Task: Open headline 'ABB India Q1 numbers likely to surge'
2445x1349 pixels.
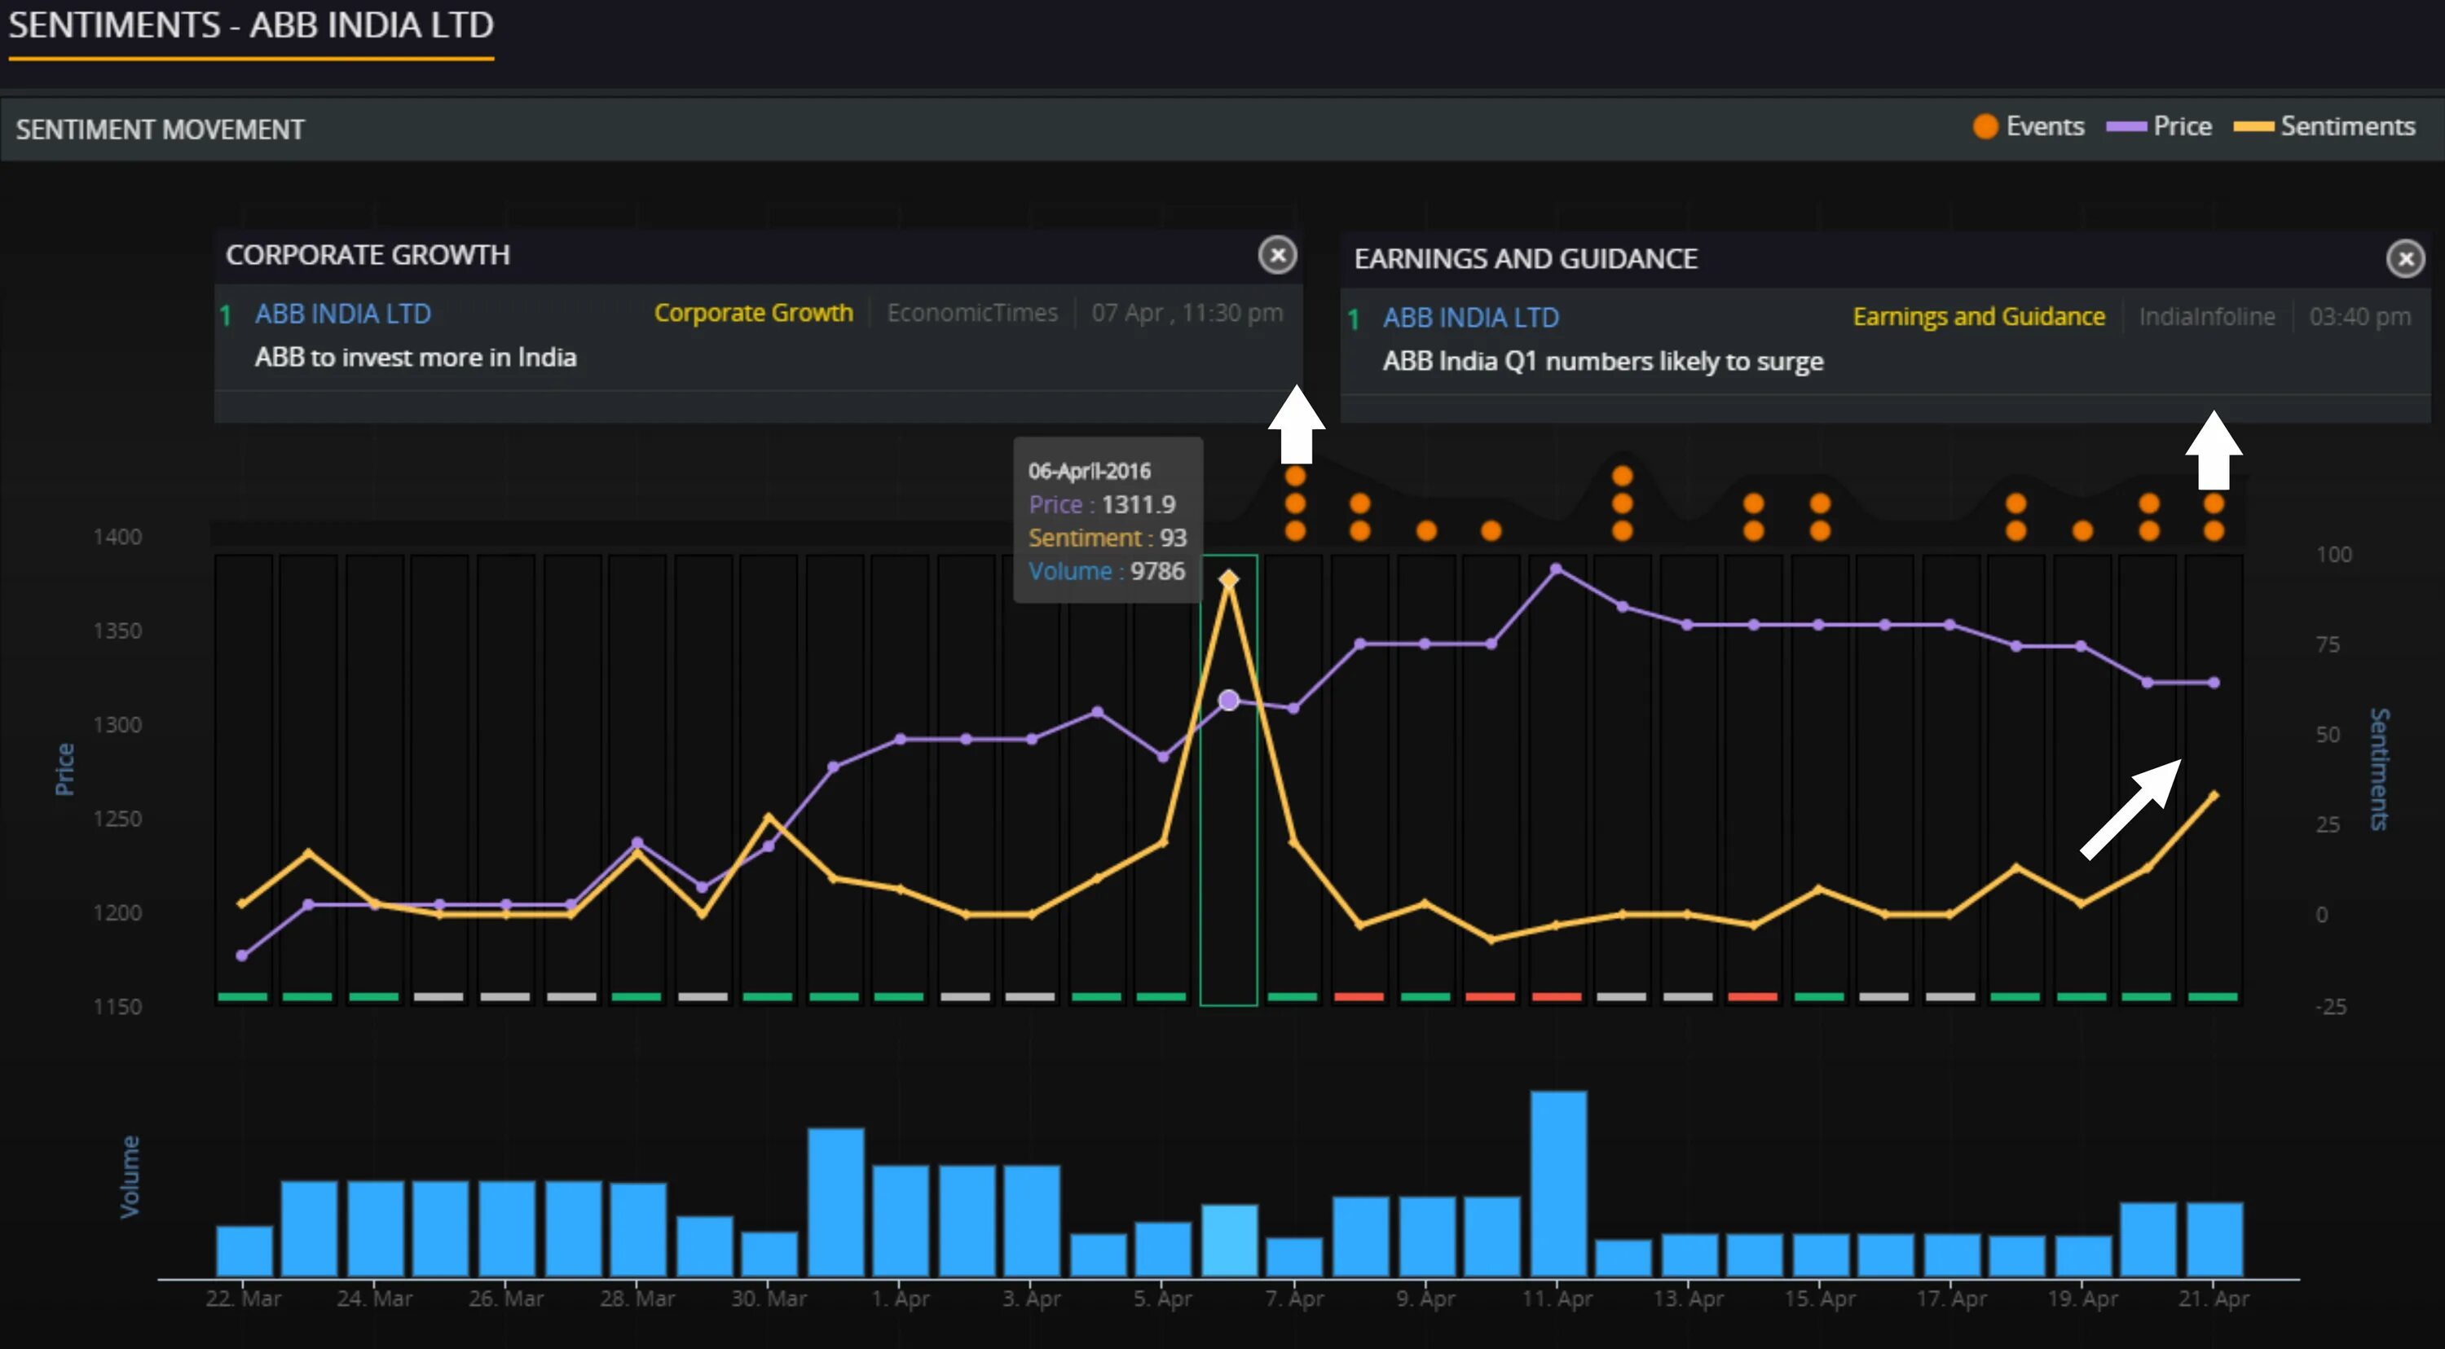Action: [x=1602, y=362]
